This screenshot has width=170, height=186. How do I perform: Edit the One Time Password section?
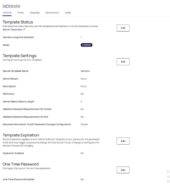[x=123, y=170]
